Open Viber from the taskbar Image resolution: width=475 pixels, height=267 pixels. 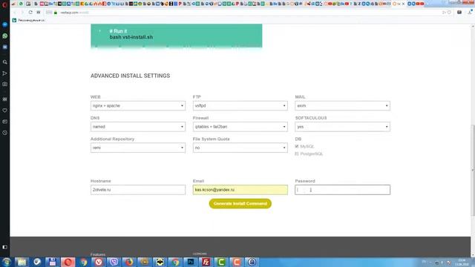(114, 262)
